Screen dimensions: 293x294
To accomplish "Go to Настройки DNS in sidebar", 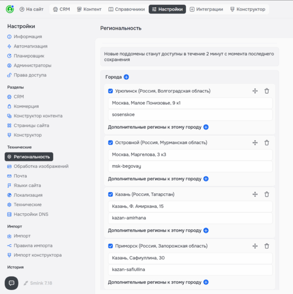I will [31, 214].
